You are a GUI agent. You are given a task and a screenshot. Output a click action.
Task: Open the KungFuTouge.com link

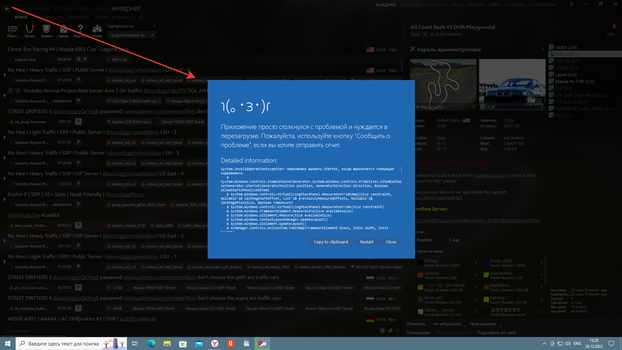491,176
